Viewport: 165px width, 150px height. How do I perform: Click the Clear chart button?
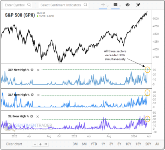14,144
